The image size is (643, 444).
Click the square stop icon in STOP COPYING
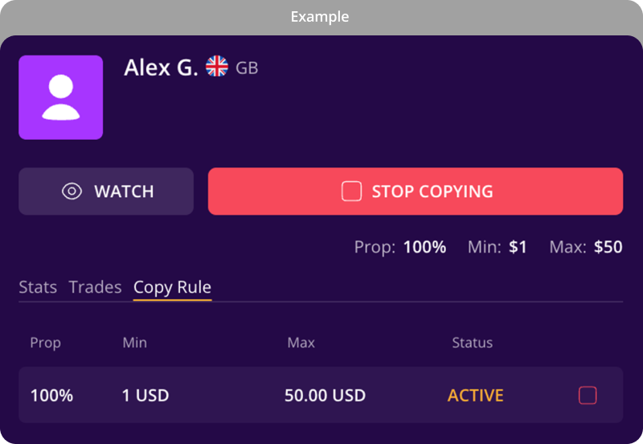(x=351, y=191)
